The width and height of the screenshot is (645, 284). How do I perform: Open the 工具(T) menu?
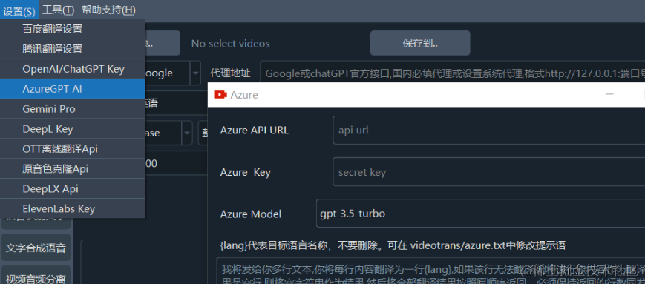pos(59,10)
